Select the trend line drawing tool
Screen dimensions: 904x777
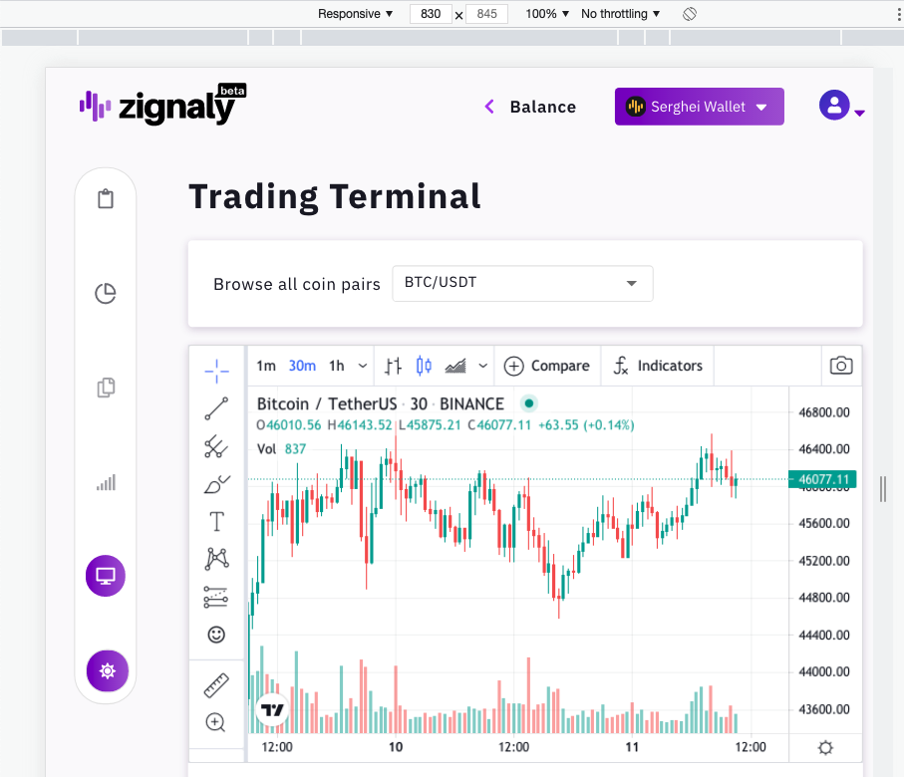(217, 408)
